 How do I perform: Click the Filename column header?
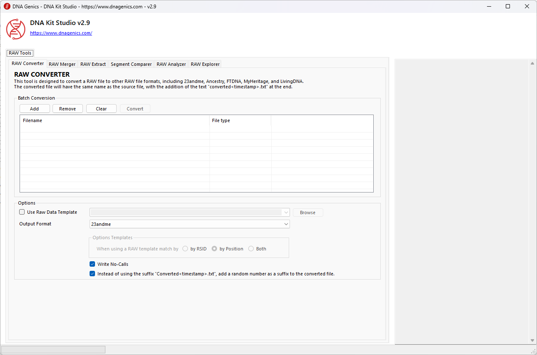pos(32,121)
